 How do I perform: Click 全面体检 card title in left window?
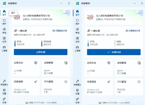tap(18, 63)
